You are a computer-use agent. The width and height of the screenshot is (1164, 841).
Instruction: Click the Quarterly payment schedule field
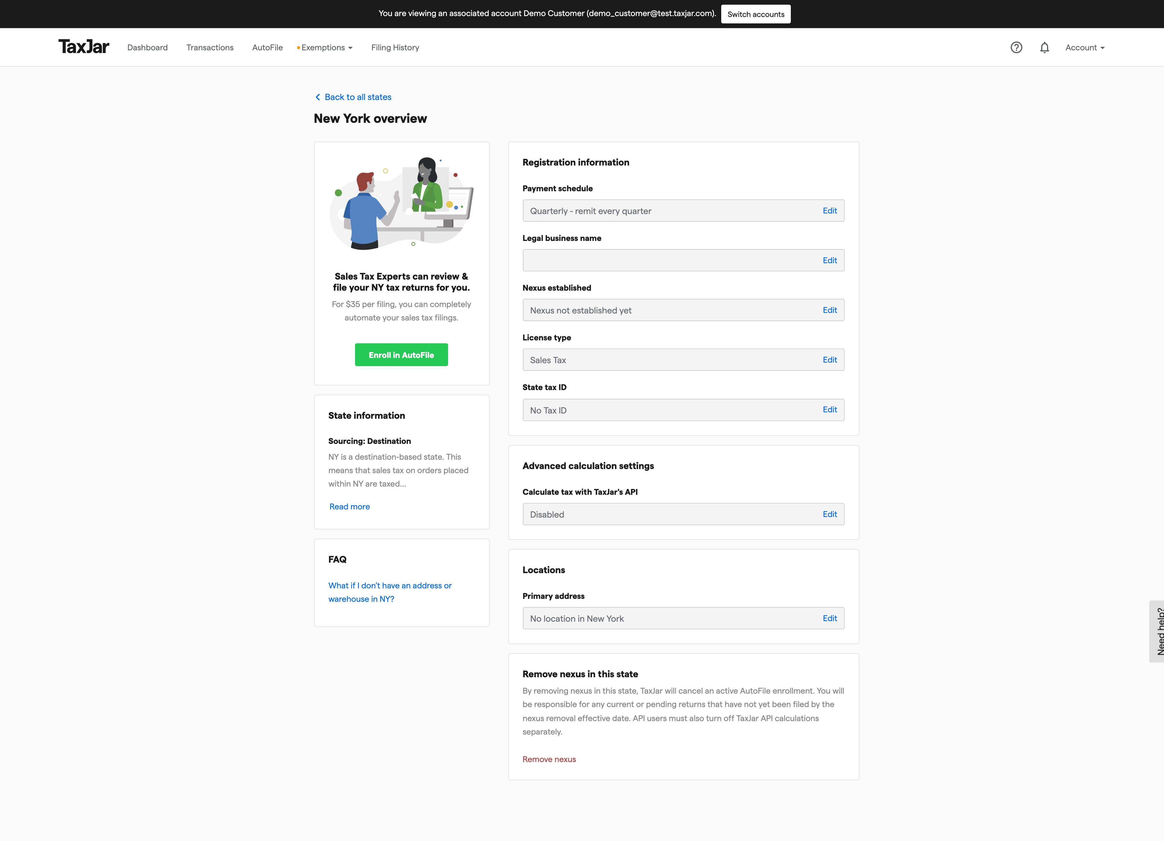[x=683, y=210]
